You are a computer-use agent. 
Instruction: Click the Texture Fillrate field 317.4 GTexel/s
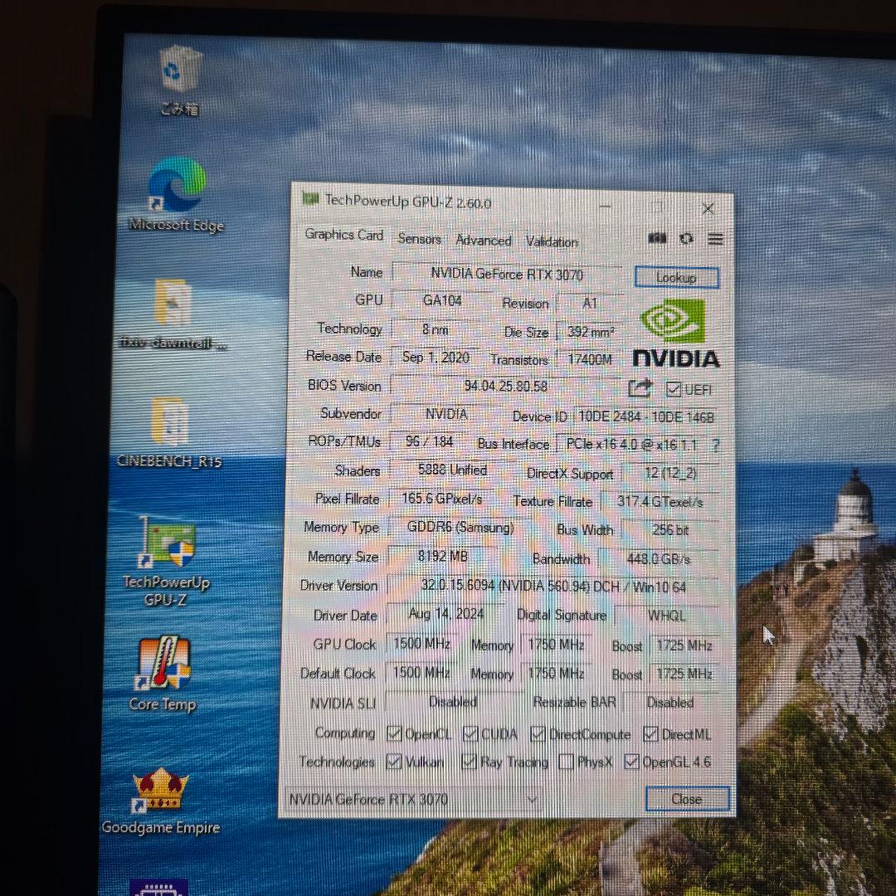[660, 502]
